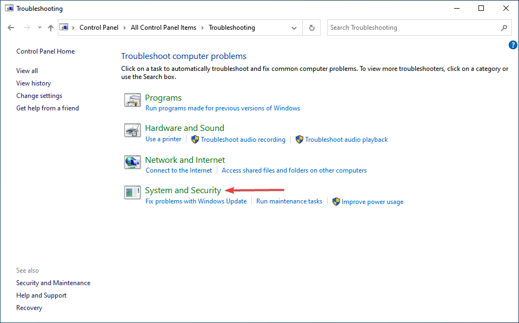Click the Troubleshooting window title icon

click(x=9, y=8)
